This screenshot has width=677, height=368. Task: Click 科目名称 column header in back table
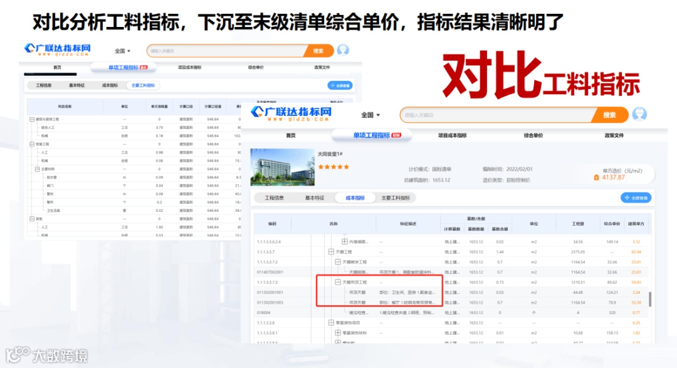point(65,106)
